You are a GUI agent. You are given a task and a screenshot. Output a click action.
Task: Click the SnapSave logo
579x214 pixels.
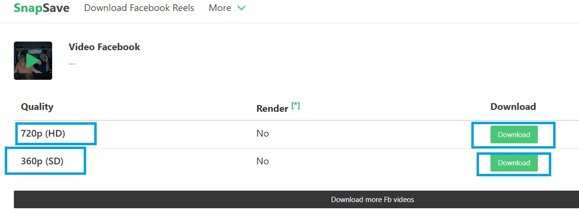42,8
